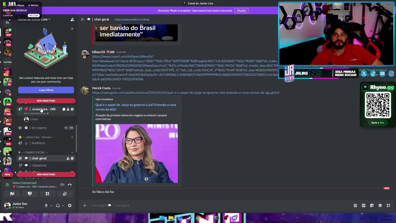Set a channel status
The height and width of the screenshot is (223, 396).
tap(36, 113)
